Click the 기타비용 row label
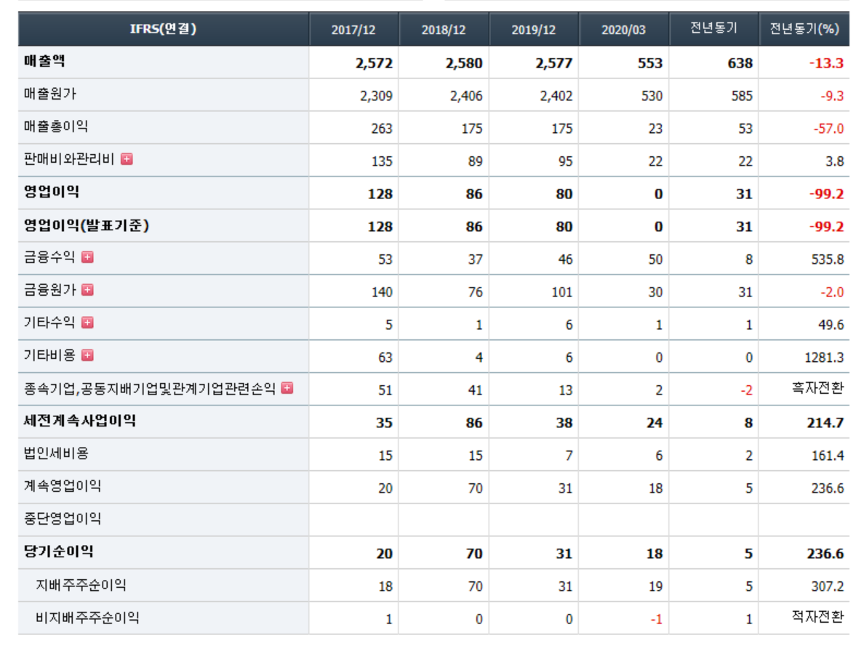Viewport: 864px width, 646px height. [x=49, y=355]
